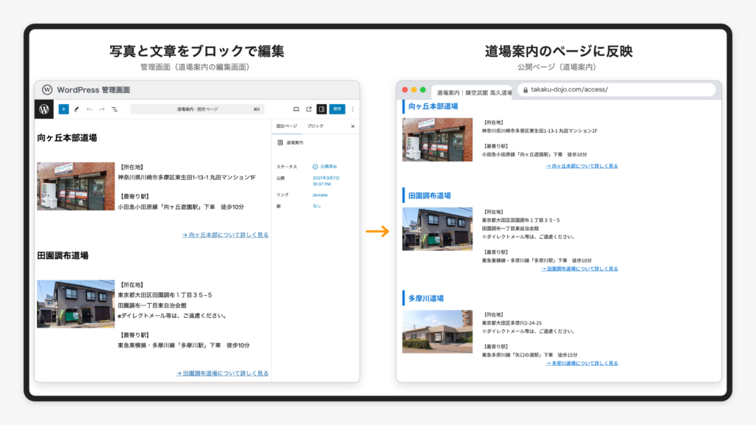The width and height of the screenshot is (756, 425).
Task: Open the 多摩川道場について詳しく見る link
Action: [x=582, y=363]
